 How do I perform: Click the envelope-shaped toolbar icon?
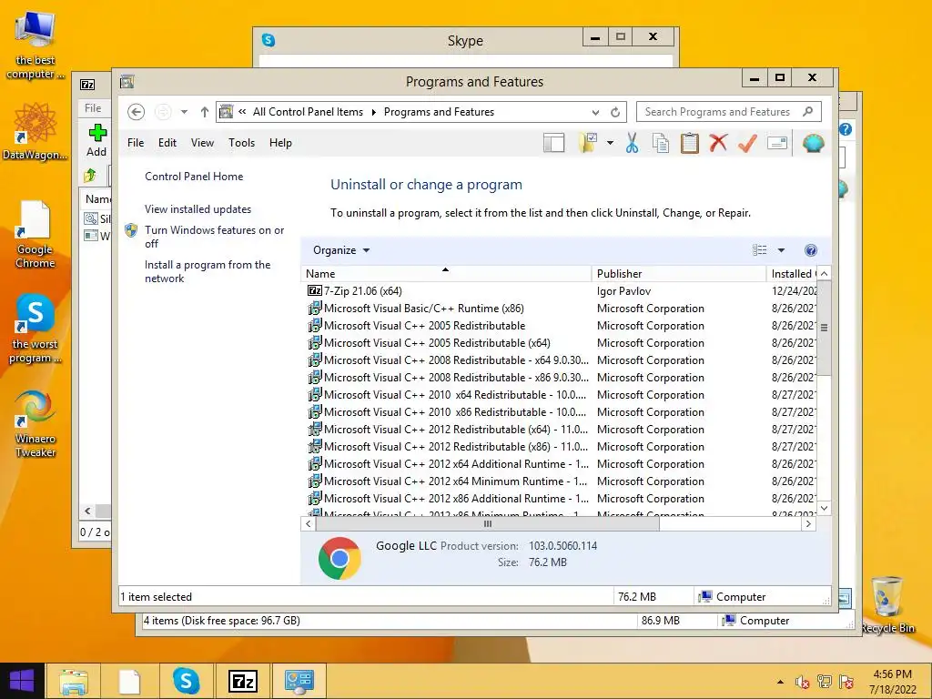(x=777, y=143)
